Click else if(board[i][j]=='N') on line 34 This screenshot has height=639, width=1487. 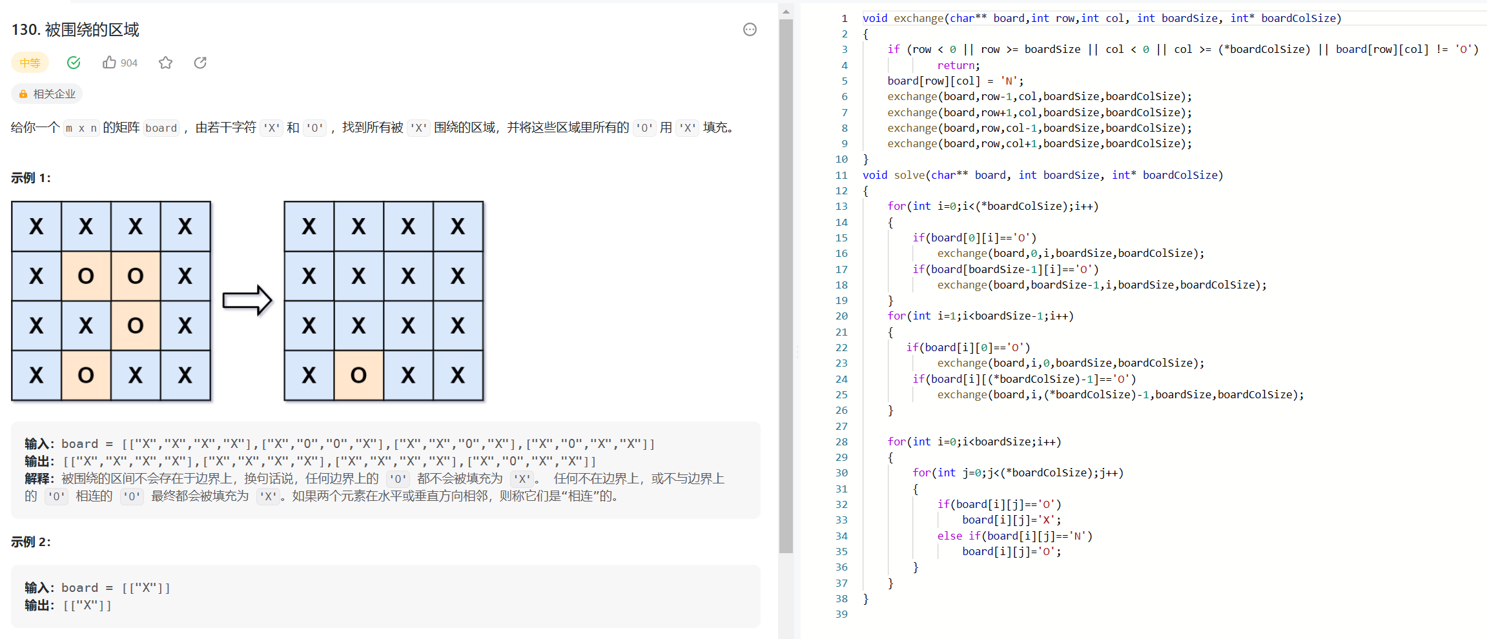[x=1015, y=536]
